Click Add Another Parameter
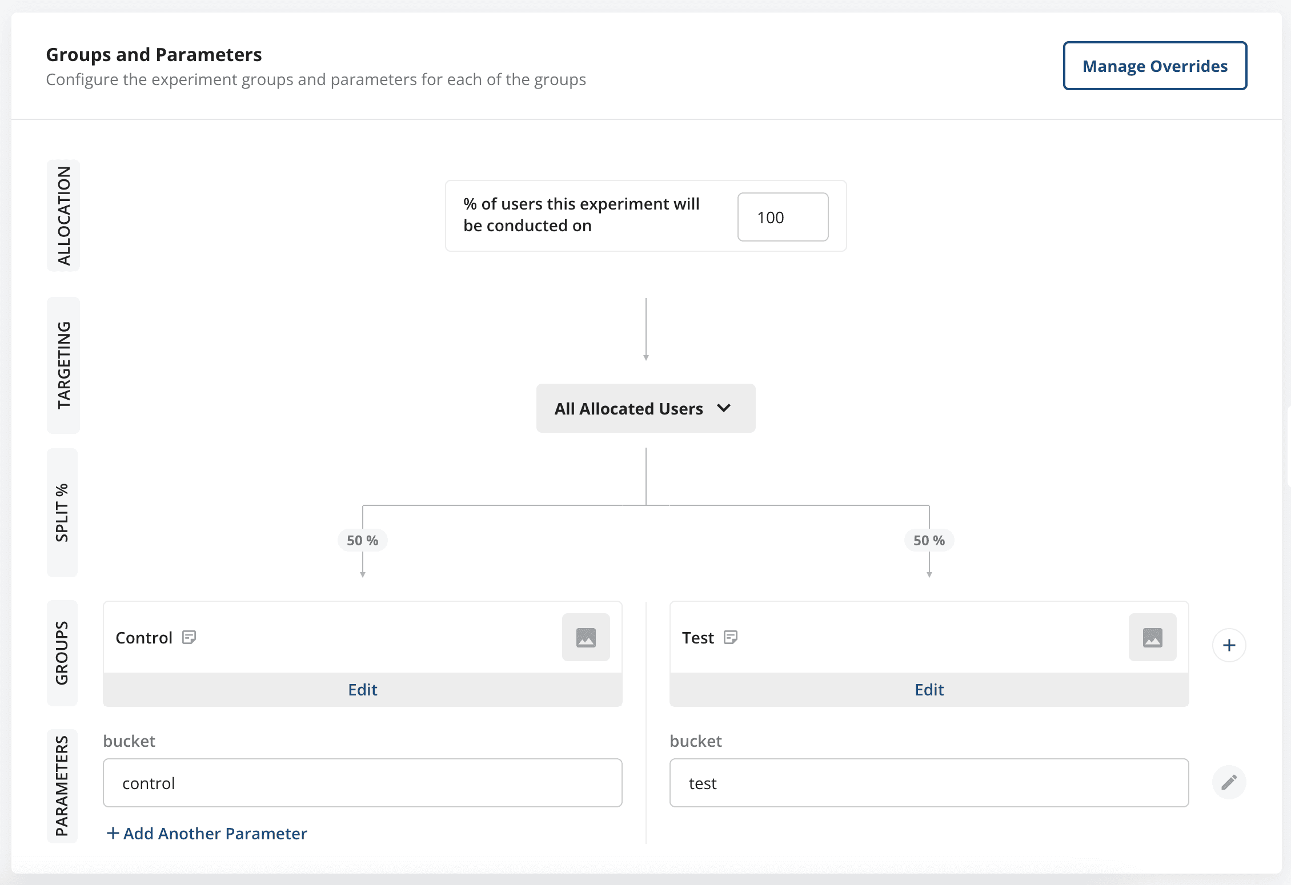 click(206, 834)
